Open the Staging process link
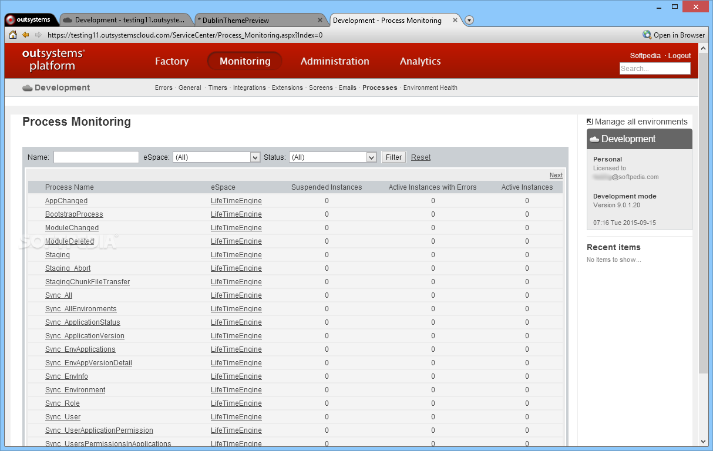 (58, 255)
